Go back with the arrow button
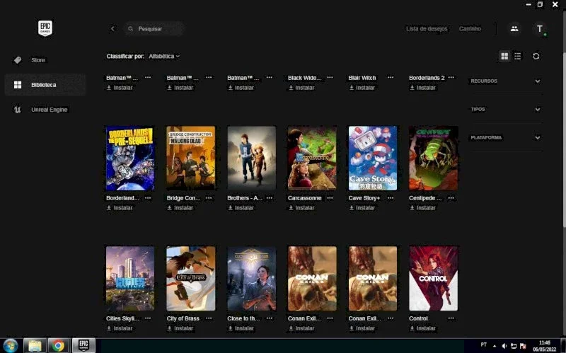This screenshot has height=353, width=566. click(112, 28)
